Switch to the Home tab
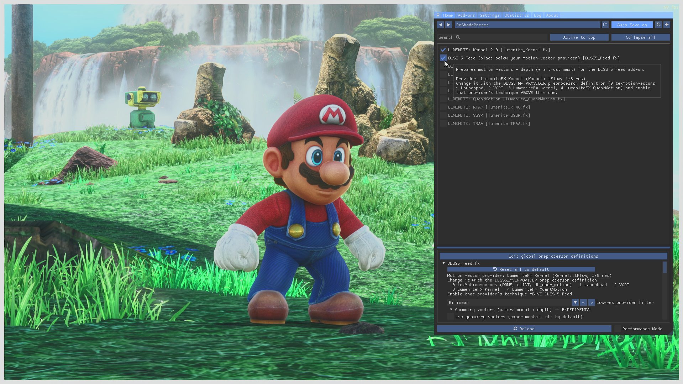Viewport: 683px width, 384px height. (x=448, y=15)
